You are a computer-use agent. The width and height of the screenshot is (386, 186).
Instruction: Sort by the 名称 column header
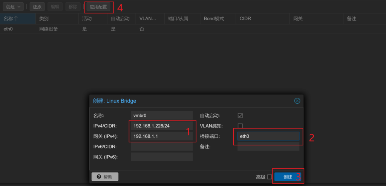tap(18, 18)
